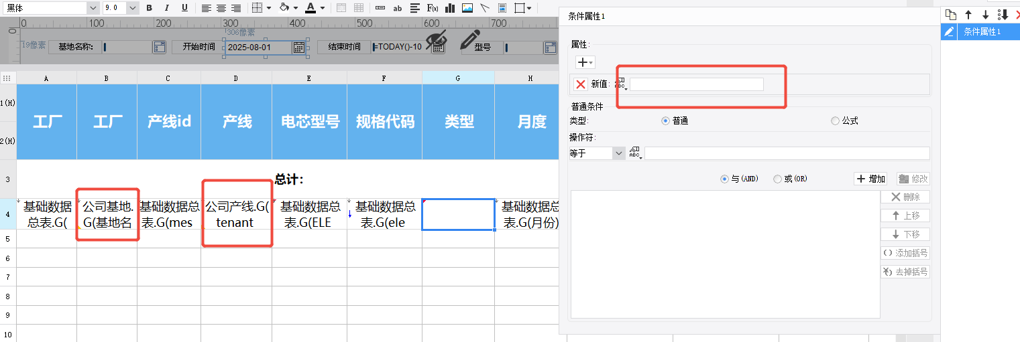Image resolution: width=1020 pixels, height=342 pixels.
Task: Open the font color dropdown arrow
Action: 323,8
